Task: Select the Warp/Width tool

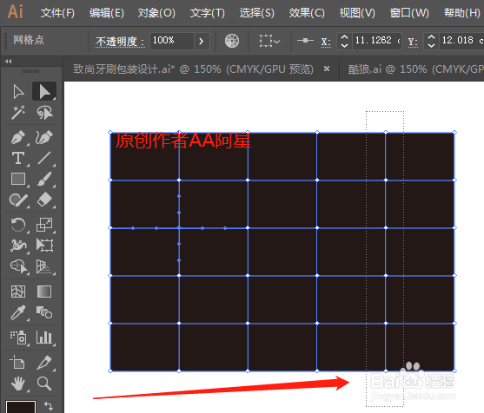Action: click(x=18, y=246)
